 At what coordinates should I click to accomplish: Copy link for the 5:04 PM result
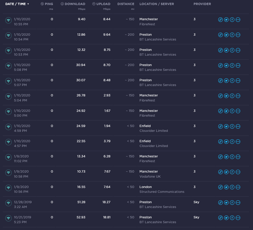point(220,96)
